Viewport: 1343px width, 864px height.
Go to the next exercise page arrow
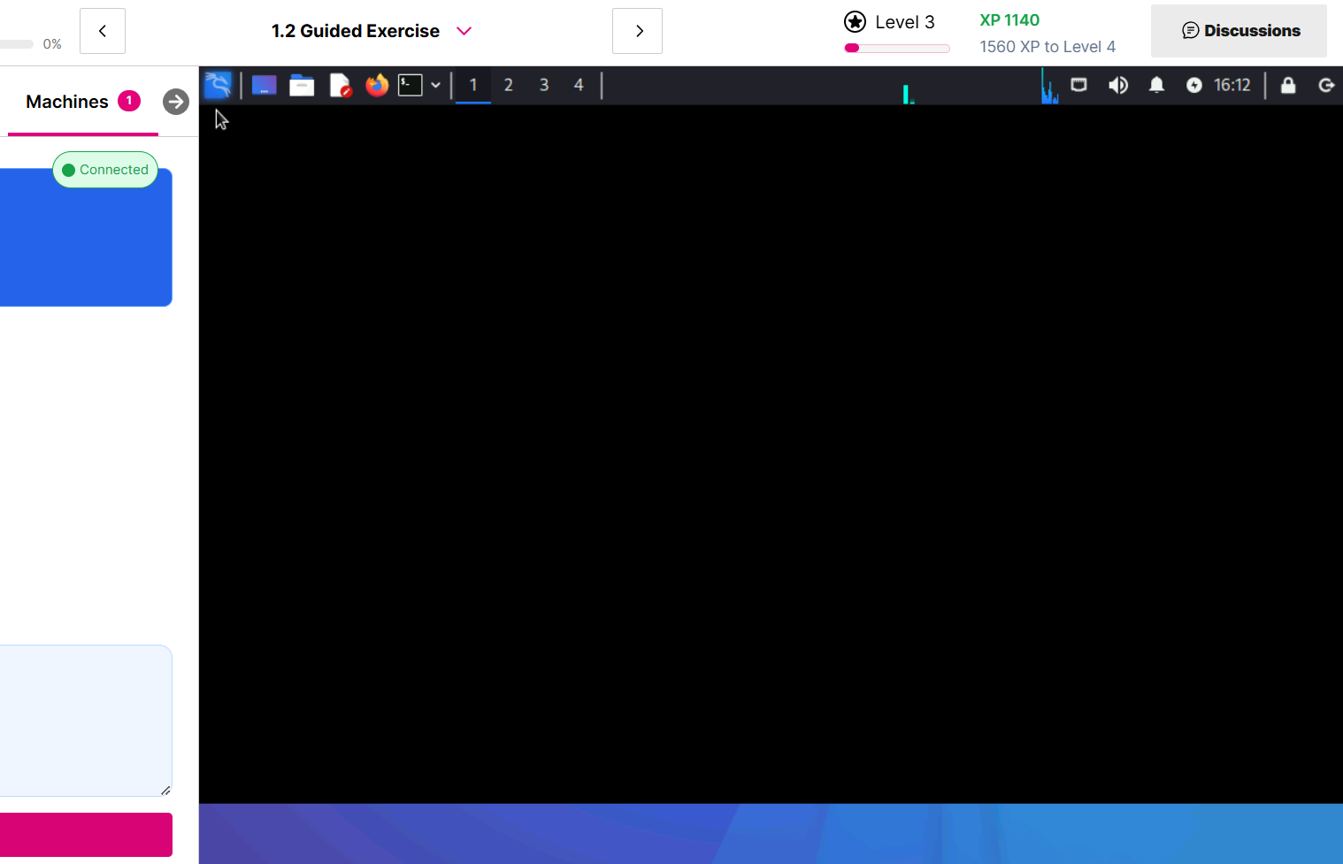637,31
